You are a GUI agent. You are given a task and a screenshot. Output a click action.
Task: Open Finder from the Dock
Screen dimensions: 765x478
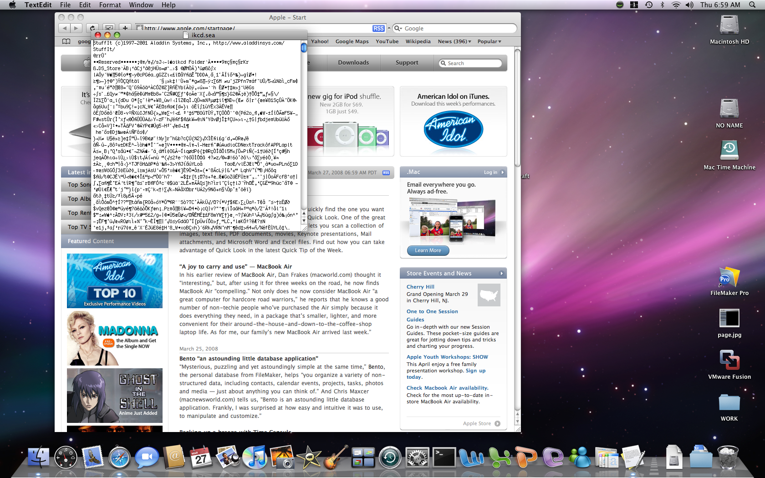pyautogui.click(x=38, y=457)
